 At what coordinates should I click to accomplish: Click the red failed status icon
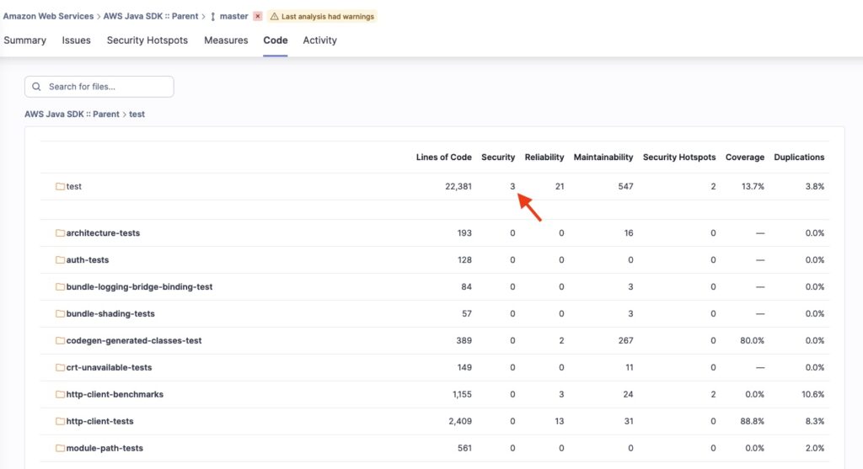point(257,16)
